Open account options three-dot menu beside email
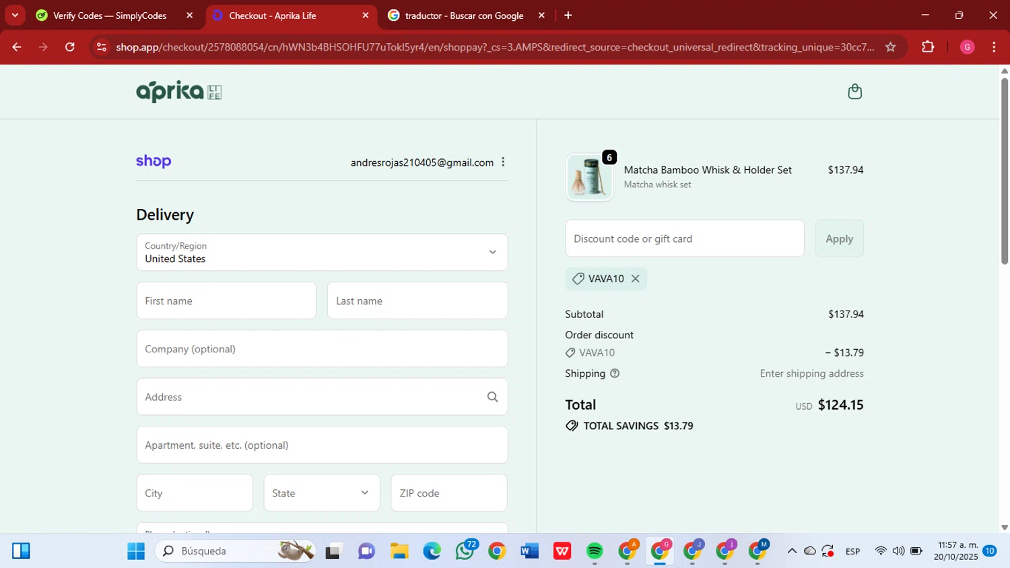The width and height of the screenshot is (1010, 568). [503, 162]
